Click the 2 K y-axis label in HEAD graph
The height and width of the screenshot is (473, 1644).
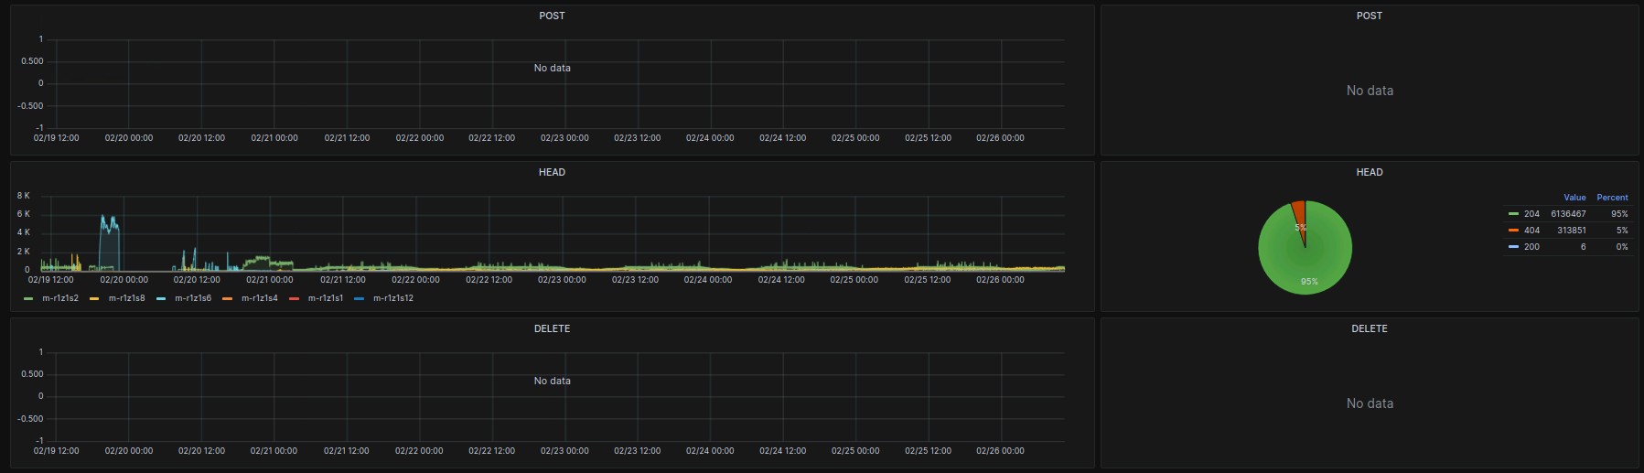(23, 252)
